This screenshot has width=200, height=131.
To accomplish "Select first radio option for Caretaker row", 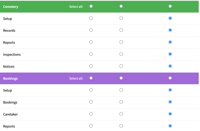I will click(x=91, y=114).
